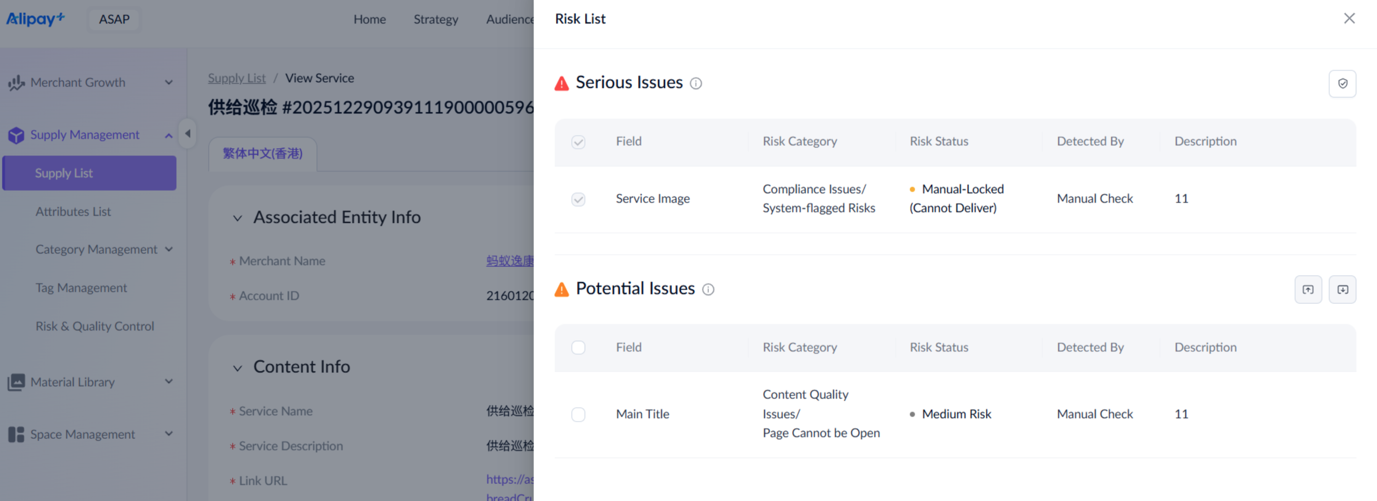1377x501 pixels.
Task: Expand Category Management submenu
Action: point(169,249)
